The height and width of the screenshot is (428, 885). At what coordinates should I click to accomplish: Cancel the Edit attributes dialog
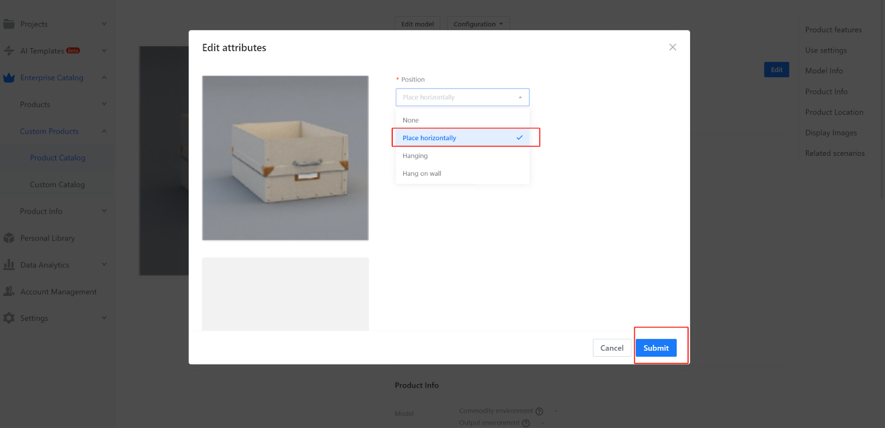pyautogui.click(x=612, y=348)
